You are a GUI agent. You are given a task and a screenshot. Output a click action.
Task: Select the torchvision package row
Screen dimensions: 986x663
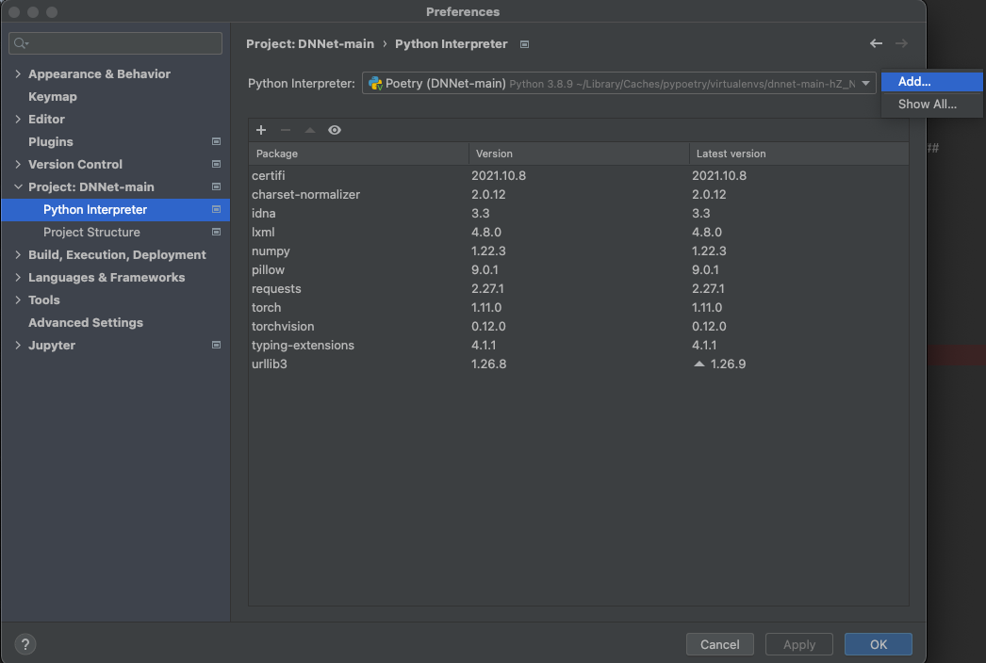pyautogui.click(x=579, y=326)
